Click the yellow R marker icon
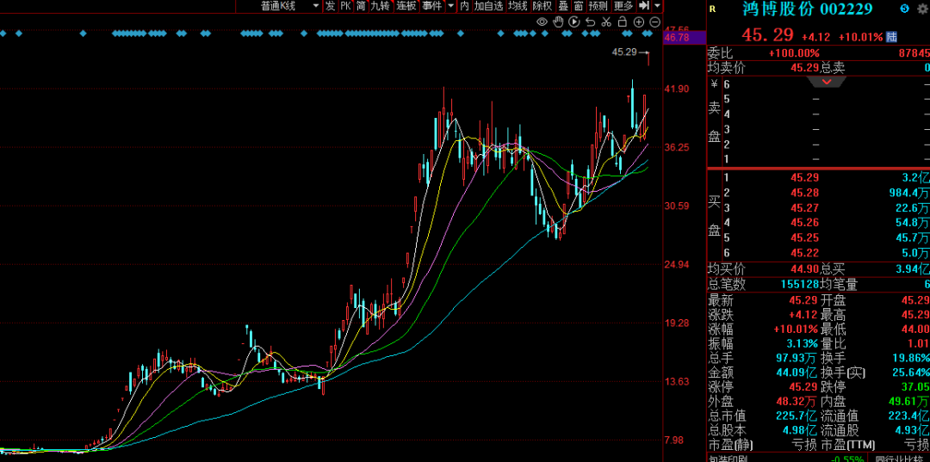Viewport: 930px width, 462px height. click(x=712, y=9)
